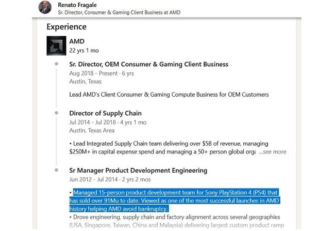The height and width of the screenshot is (231, 335).
Task: Click Renato Fragale's profile photo
Action: pos(45,7)
